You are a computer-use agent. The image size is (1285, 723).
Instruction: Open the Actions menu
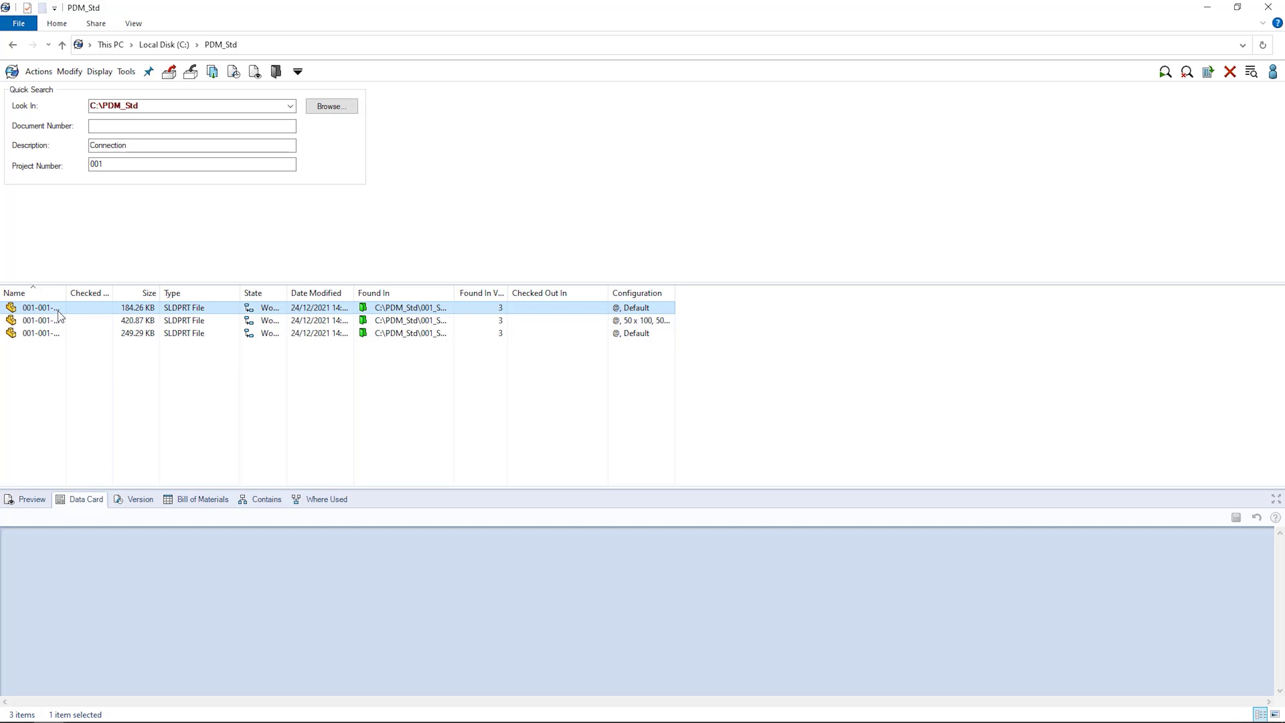[38, 71]
